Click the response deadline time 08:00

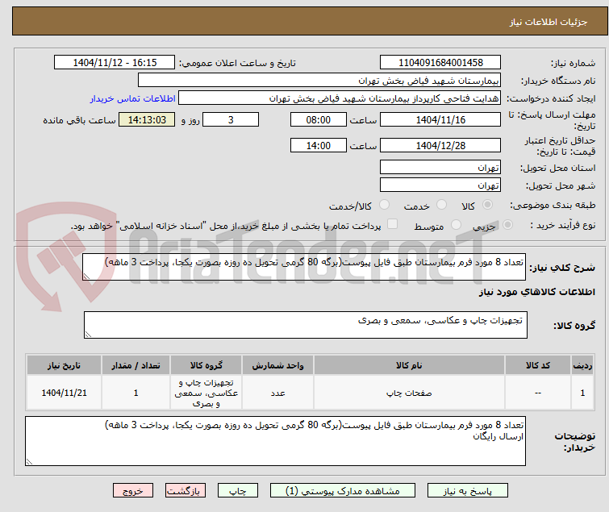[x=319, y=119]
